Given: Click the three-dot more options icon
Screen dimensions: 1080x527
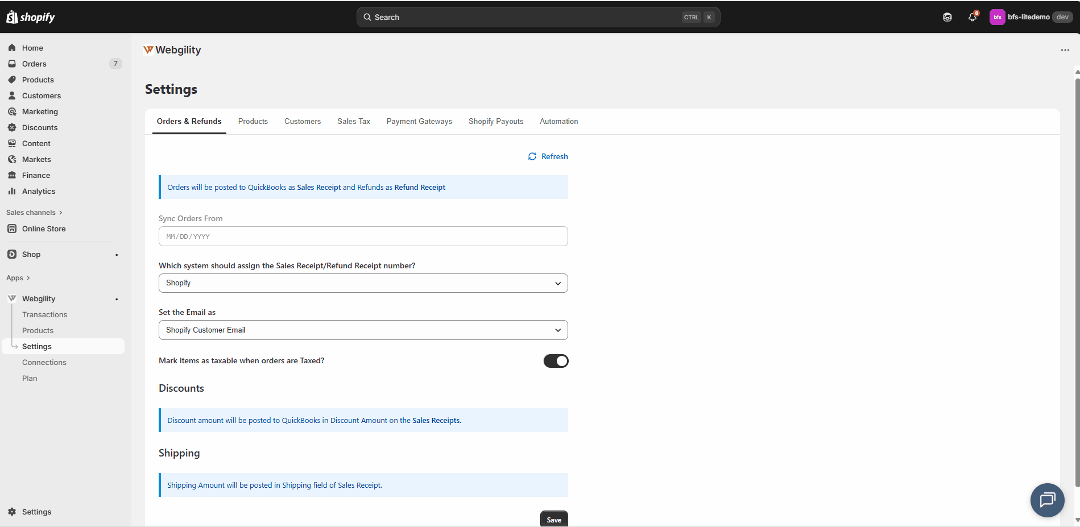Looking at the screenshot, I should 1065,50.
